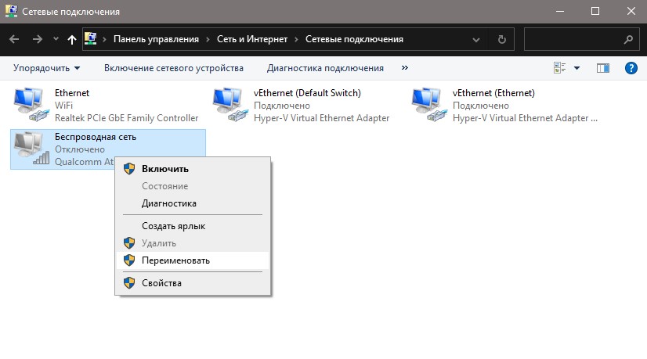The width and height of the screenshot is (647, 359).
Task: Open 'Свойства' from context menu
Action: (193, 283)
